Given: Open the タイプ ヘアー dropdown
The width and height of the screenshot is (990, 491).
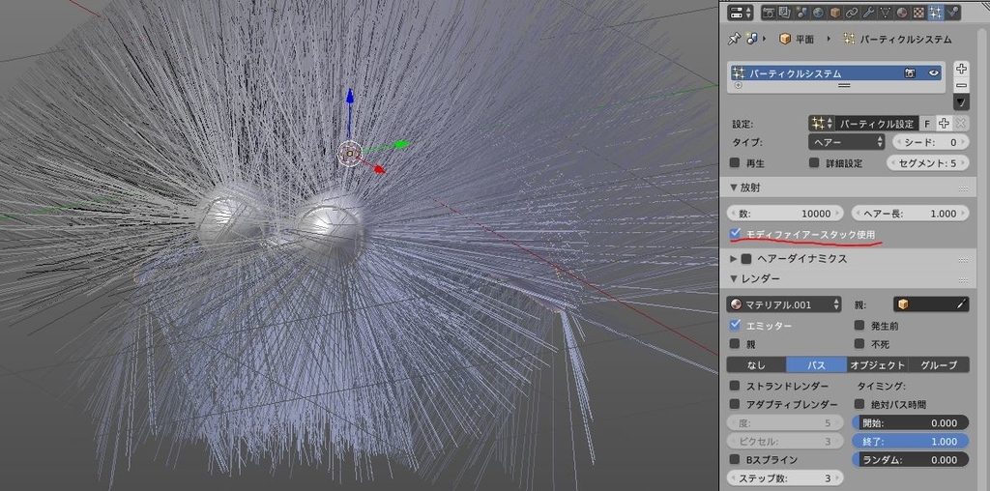Looking at the screenshot, I should (x=847, y=143).
